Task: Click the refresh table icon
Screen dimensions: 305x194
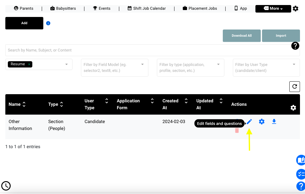Action: [x=294, y=87]
